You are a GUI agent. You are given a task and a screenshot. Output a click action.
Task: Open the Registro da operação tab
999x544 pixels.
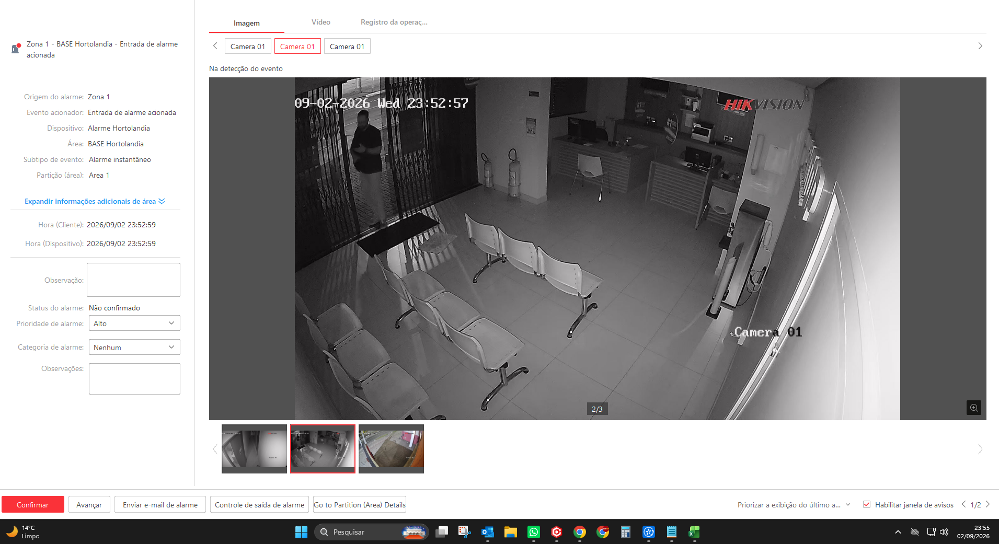394,22
